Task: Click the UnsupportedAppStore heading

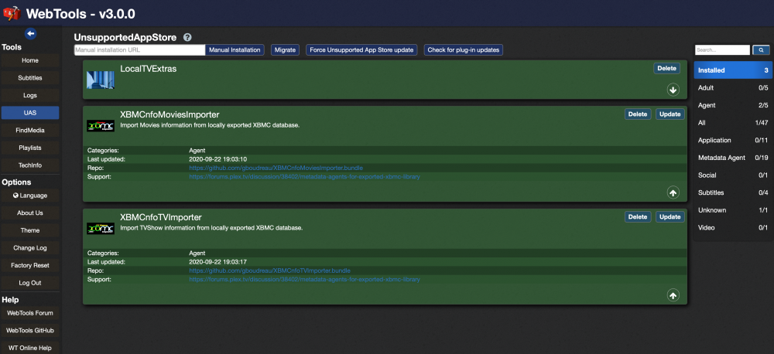Action: click(x=125, y=37)
